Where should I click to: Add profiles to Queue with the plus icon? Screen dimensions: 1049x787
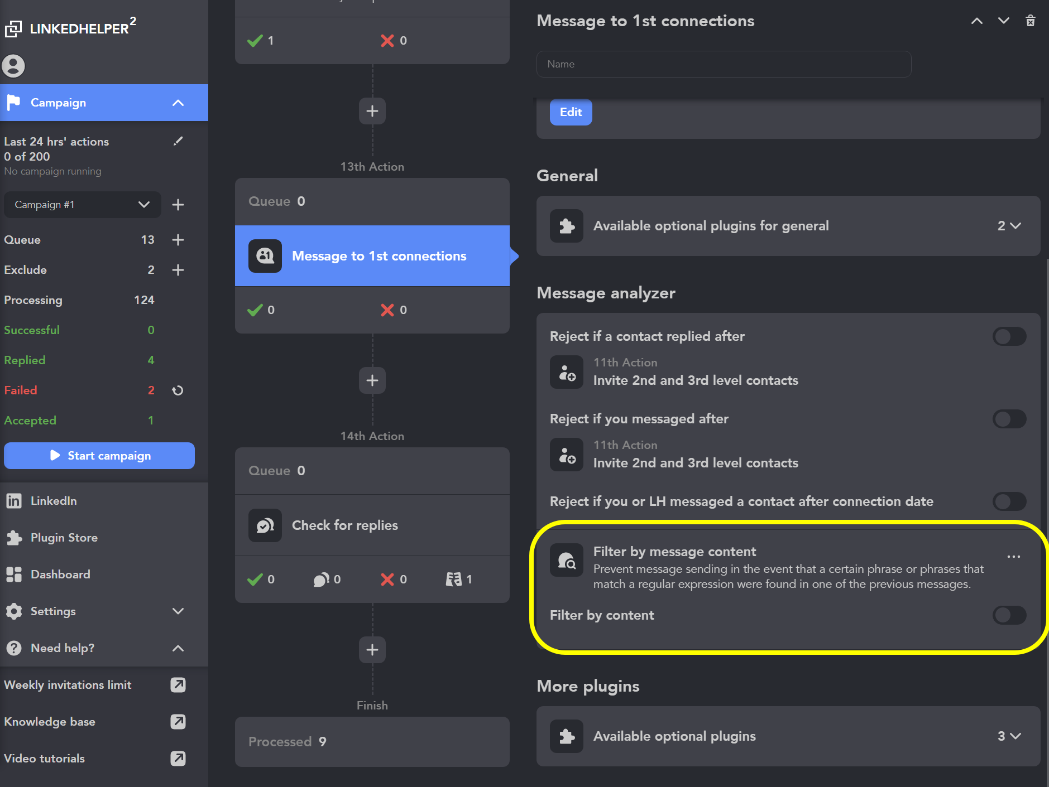[178, 240]
